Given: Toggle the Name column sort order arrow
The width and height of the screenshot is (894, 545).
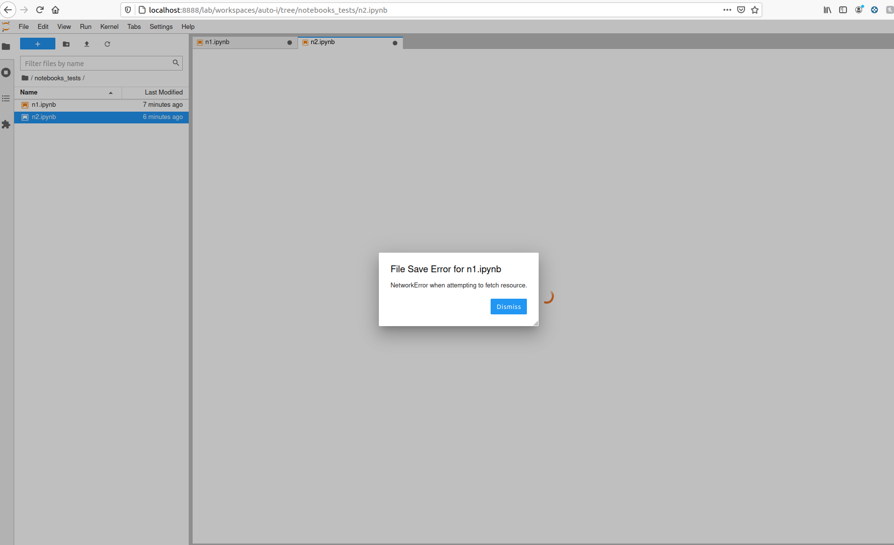Looking at the screenshot, I should click(110, 93).
